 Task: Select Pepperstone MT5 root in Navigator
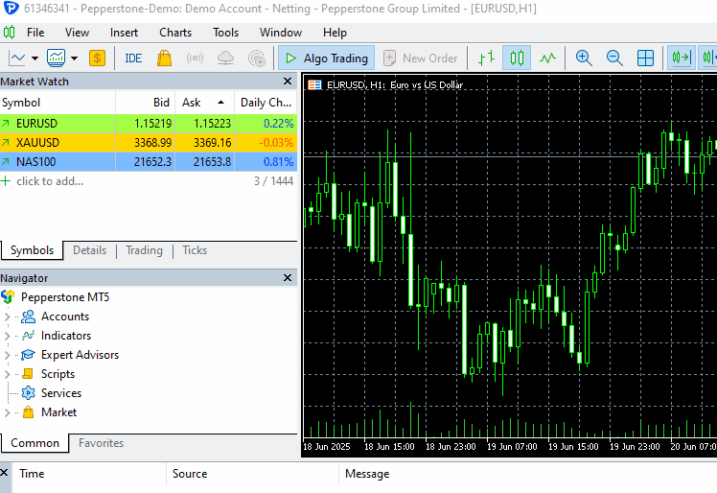pos(65,297)
